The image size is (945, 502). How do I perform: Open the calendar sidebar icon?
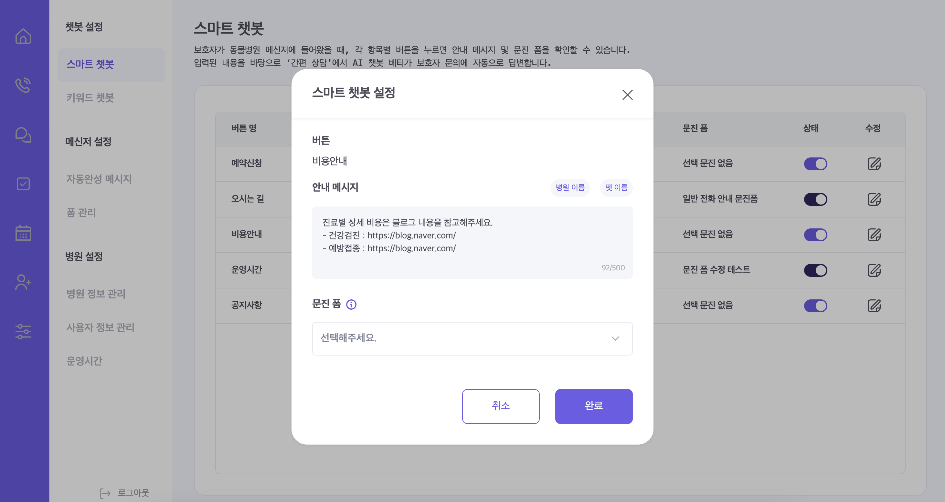tap(23, 233)
